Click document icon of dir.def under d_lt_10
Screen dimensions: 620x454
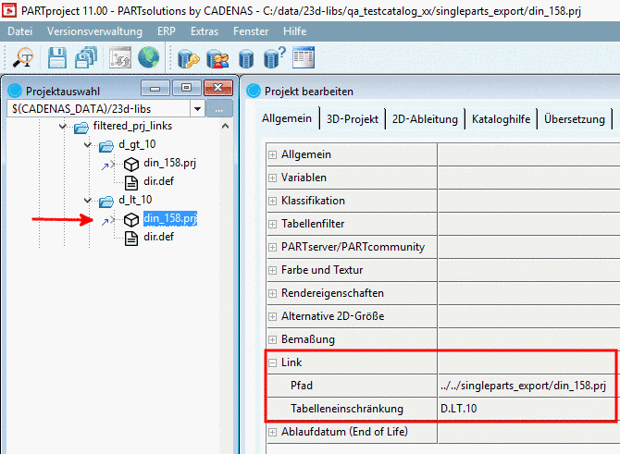point(131,239)
